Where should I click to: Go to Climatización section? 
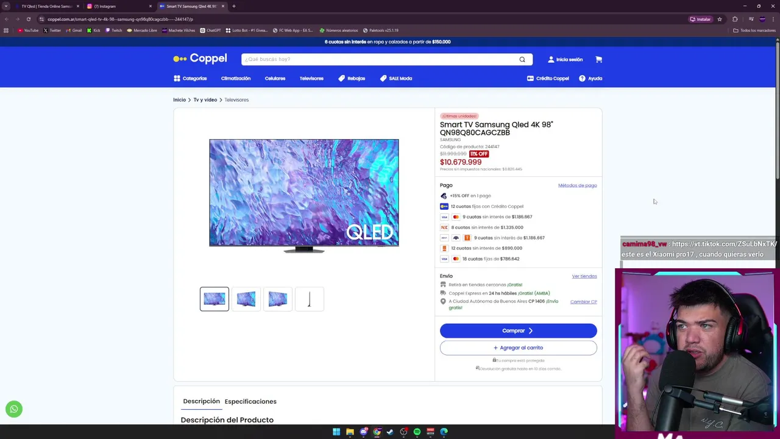pos(236,78)
